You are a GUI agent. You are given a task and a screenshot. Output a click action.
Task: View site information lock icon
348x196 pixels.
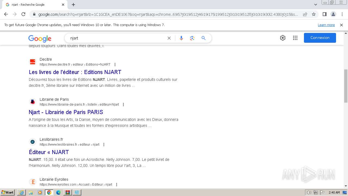point(34,14)
